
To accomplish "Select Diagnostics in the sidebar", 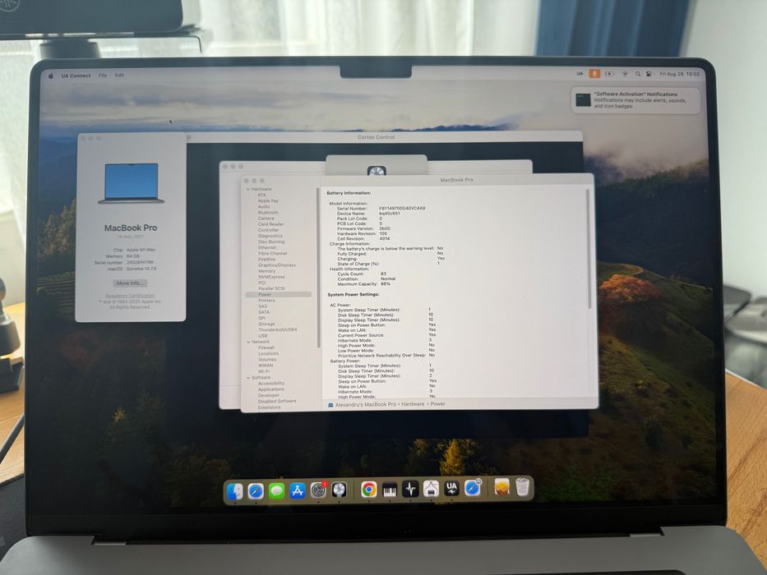I will [x=270, y=237].
